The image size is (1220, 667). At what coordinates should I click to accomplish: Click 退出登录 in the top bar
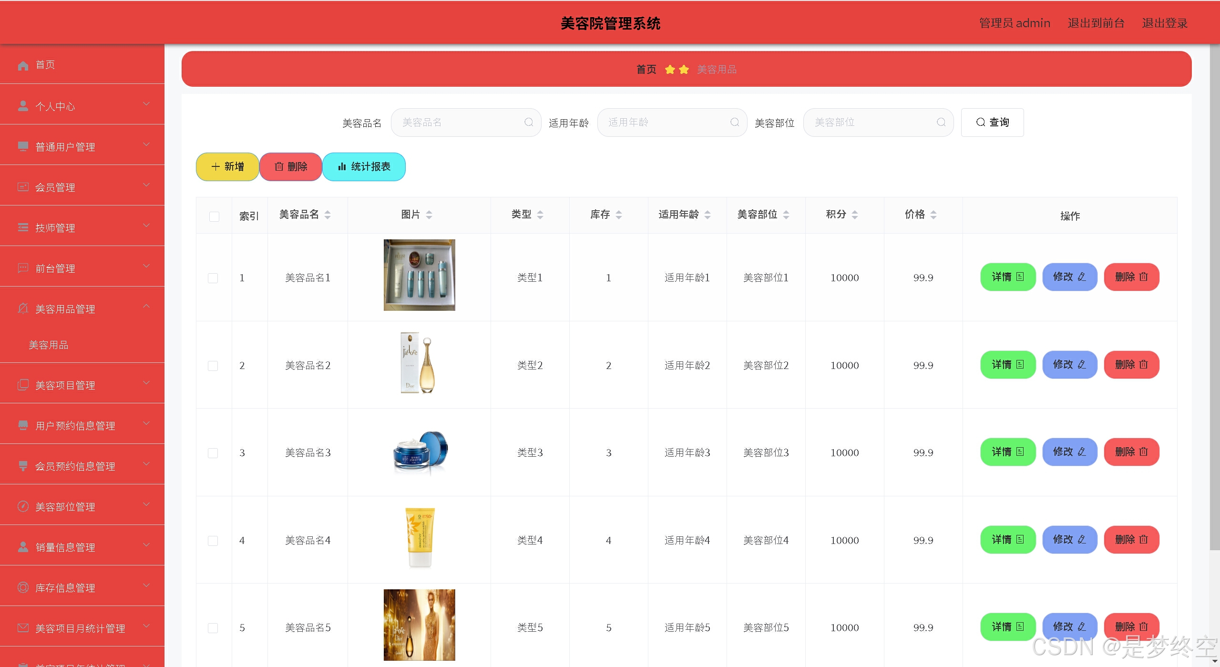pos(1164,23)
